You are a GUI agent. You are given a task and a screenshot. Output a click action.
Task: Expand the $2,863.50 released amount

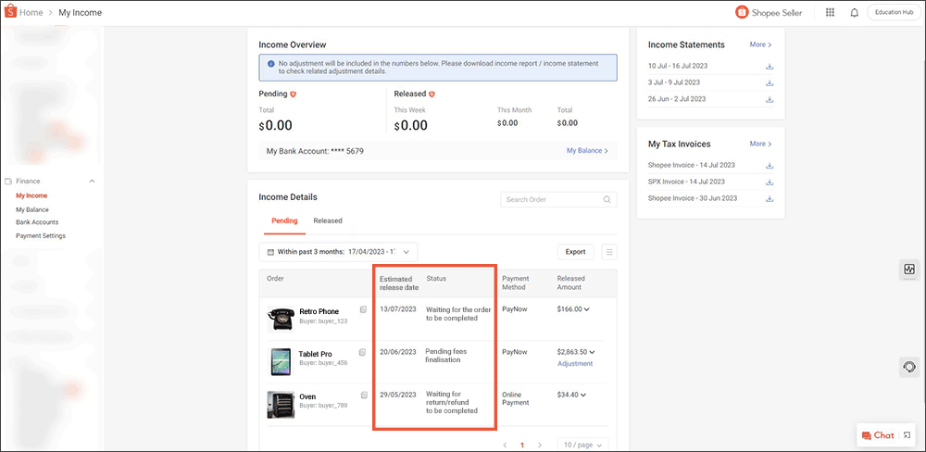click(x=592, y=352)
